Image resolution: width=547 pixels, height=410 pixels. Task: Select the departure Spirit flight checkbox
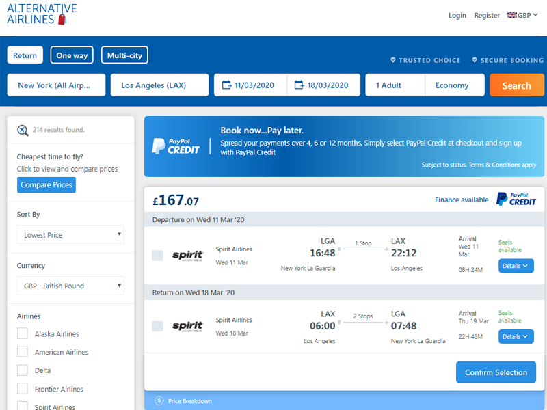[x=158, y=256]
